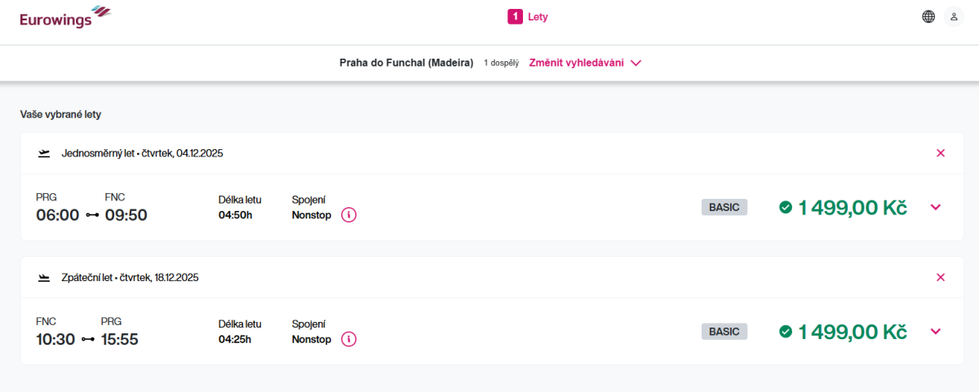
Task: Click the step number 1 badge
Action: (515, 16)
